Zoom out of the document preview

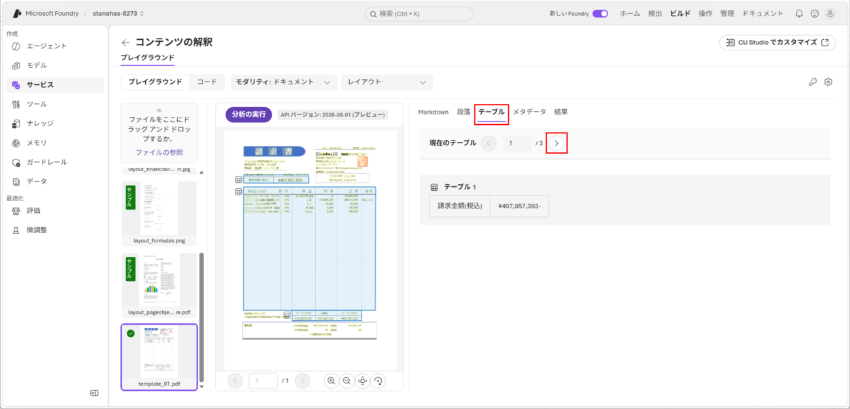tap(347, 381)
